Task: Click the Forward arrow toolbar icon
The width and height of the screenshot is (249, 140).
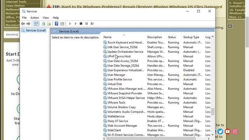Action: [28, 24]
